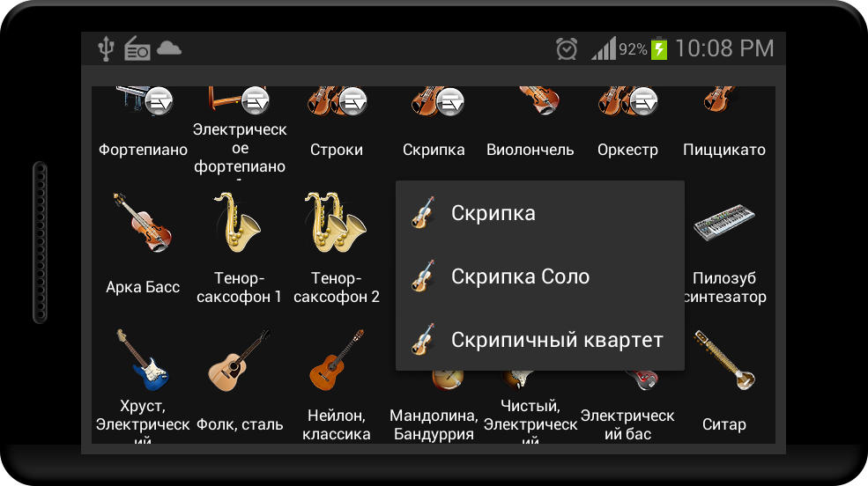Open the Фортепиано variants dropdown badge
This screenshot has width=868, height=486.
[x=159, y=100]
